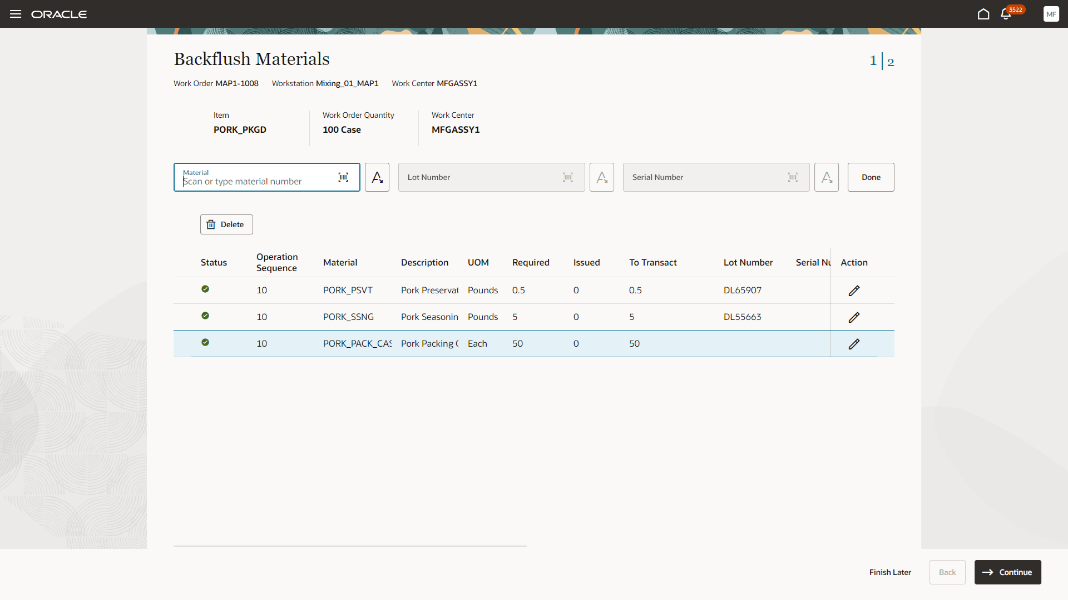Go to the home page icon
The height and width of the screenshot is (600, 1068).
983,14
